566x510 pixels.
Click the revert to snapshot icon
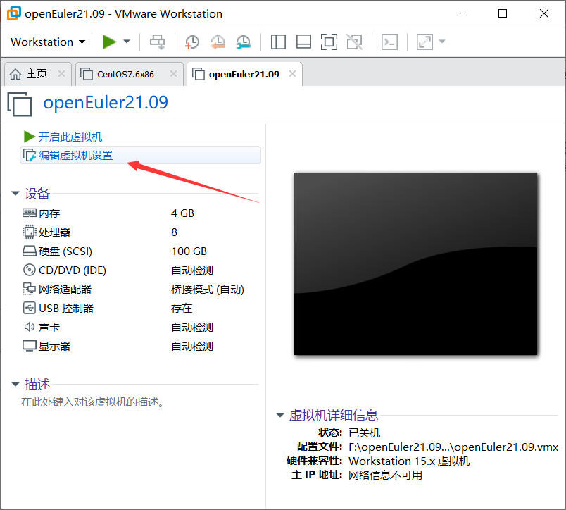[218, 42]
